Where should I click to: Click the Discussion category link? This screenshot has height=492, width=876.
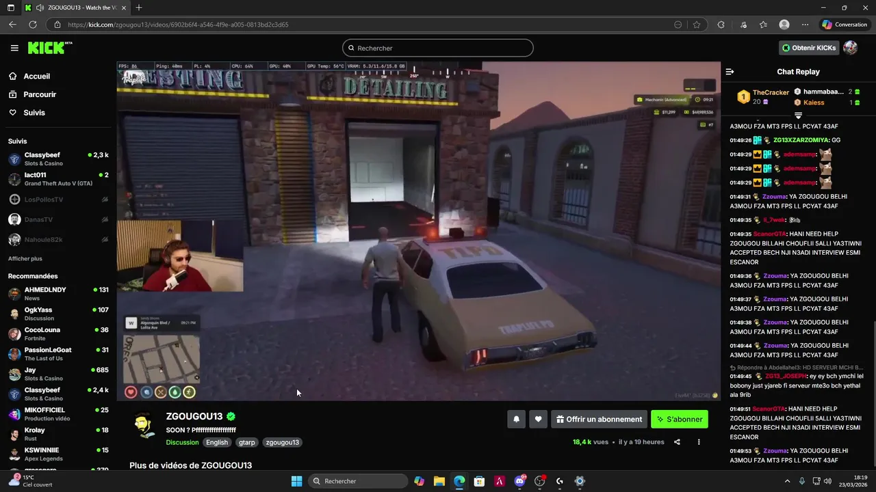[x=182, y=442]
